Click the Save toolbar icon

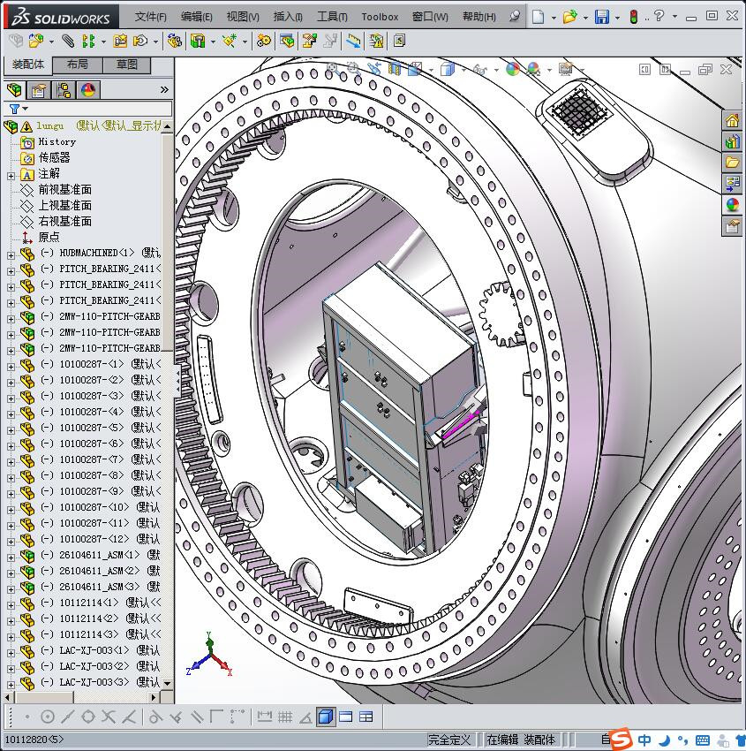pyautogui.click(x=601, y=17)
